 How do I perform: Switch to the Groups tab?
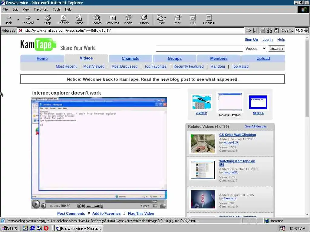tap(175, 58)
